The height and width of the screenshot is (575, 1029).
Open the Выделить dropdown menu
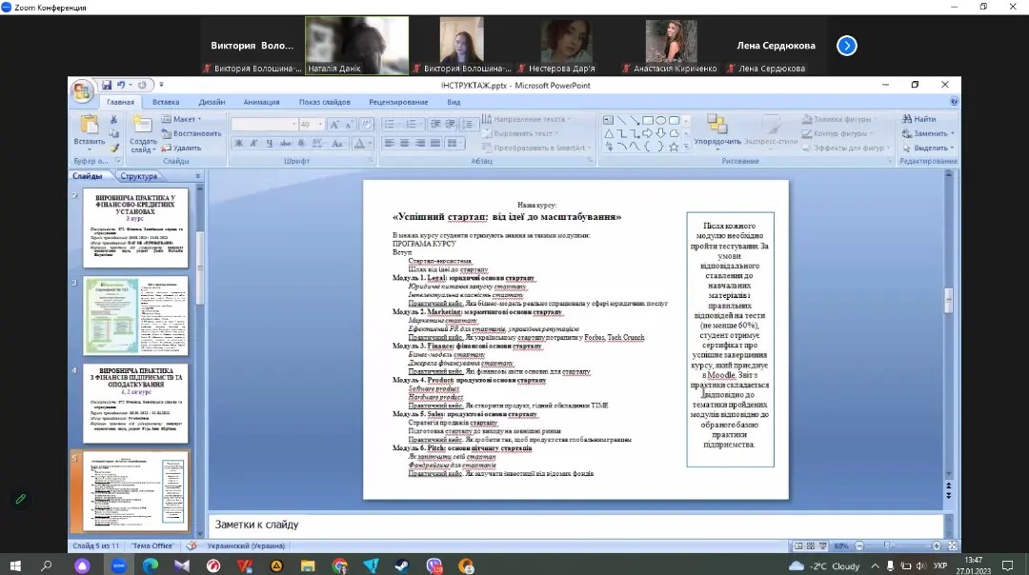[928, 148]
